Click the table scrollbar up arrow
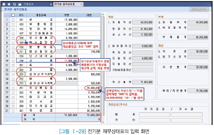214x135 pixels. point(103,15)
